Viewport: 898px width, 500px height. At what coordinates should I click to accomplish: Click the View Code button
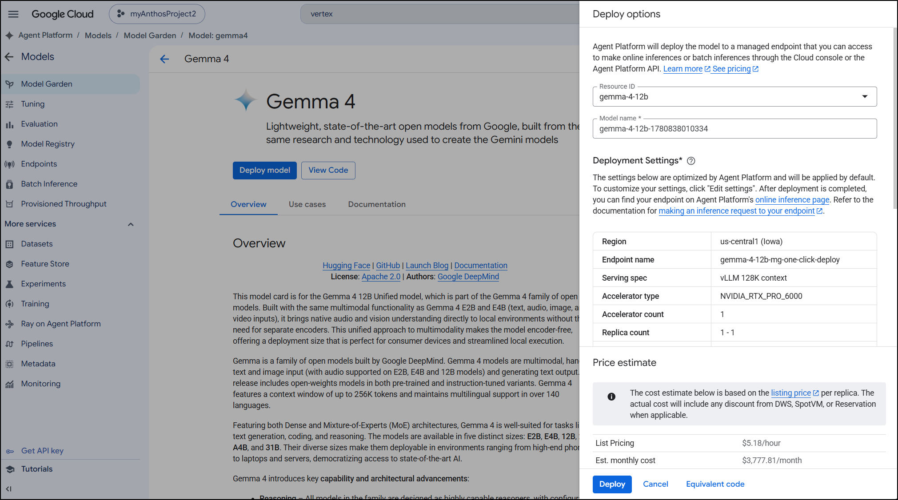328,171
